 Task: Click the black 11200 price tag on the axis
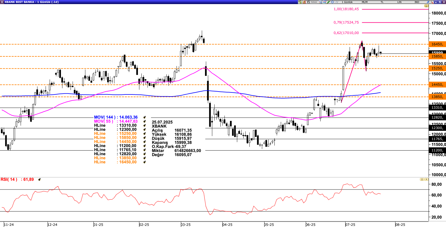(x=437, y=150)
